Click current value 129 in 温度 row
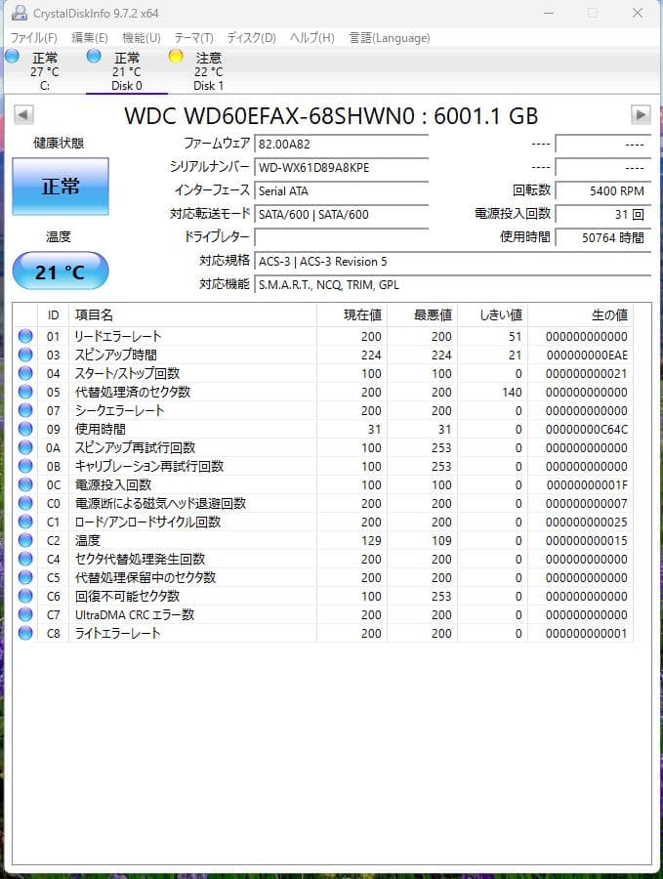Viewport: 663px width, 879px height. click(371, 540)
